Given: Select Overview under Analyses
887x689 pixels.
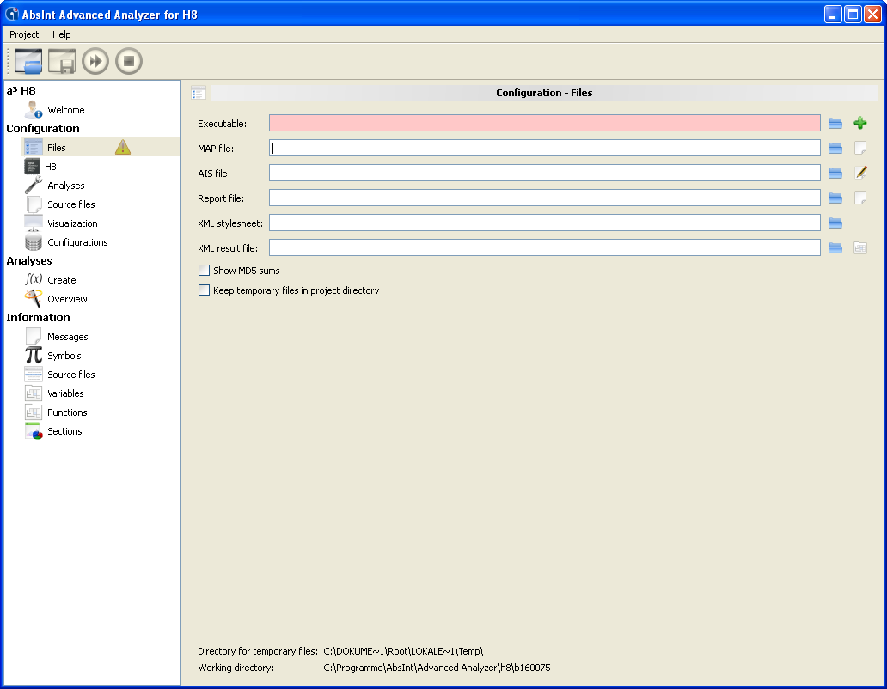Looking at the screenshot, I should (67, 299).
